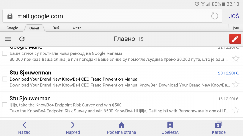Open Obeleživ. bookmarks
Image resolution: width=243 pixels, height=136 pixels.
coord(170,128)
